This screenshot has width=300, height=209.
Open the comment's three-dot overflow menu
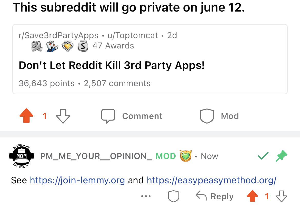[146, 196]
